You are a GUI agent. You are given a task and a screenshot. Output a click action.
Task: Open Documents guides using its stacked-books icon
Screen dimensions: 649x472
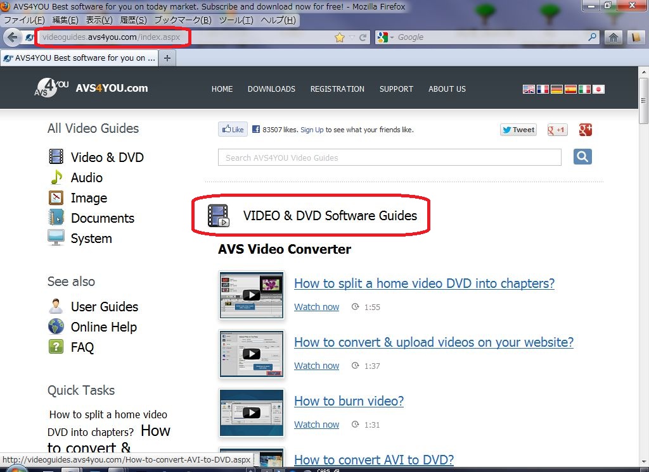click(x=56, y=218)
